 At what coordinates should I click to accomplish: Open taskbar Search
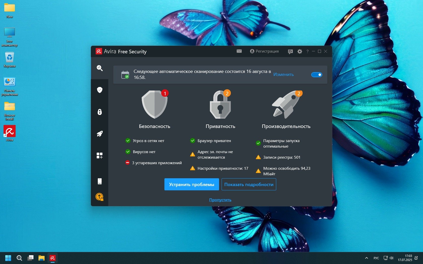click(19, 258)
